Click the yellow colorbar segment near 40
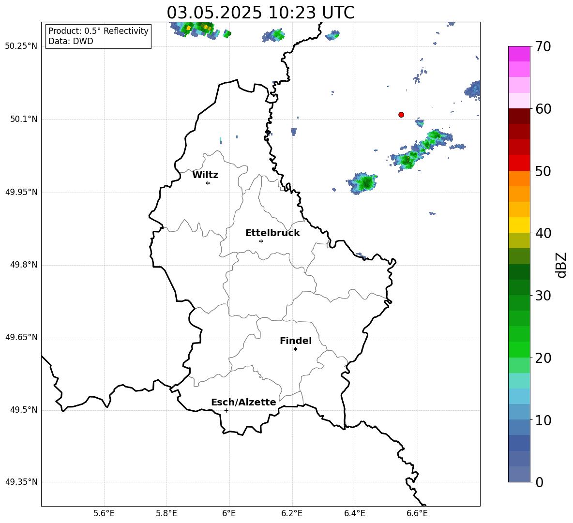573x523 pixels. pyautogui.click(x=519, y=225)
